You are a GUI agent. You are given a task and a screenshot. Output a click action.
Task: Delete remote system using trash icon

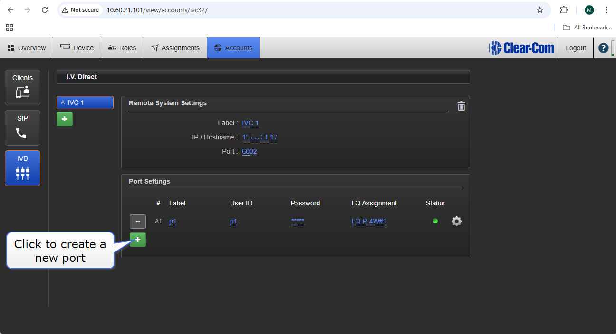click(x=461, y=106)
